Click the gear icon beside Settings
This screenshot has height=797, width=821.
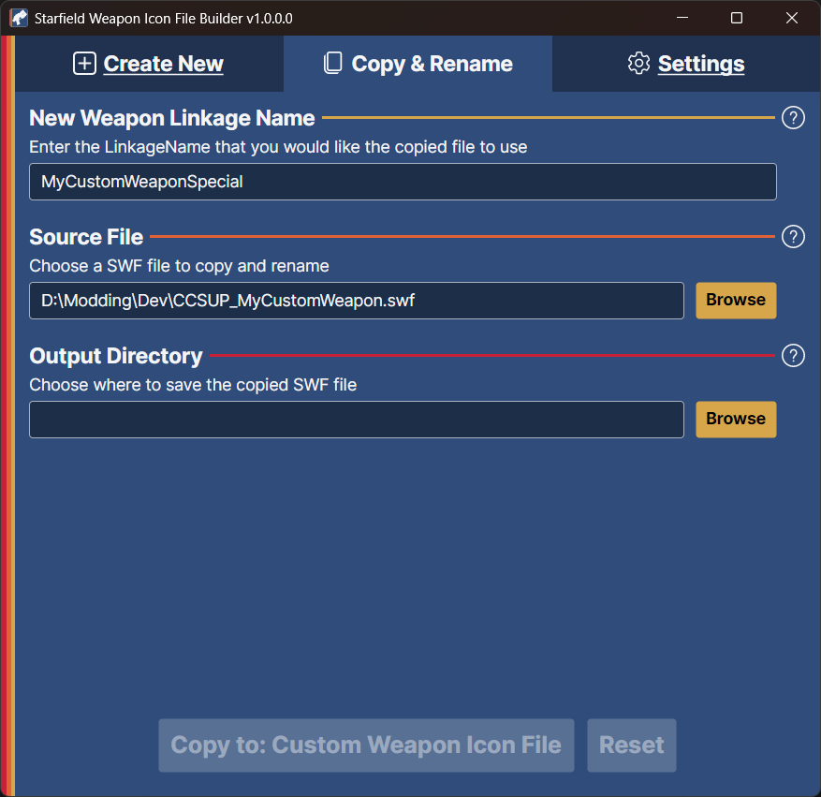coord(638,64)
